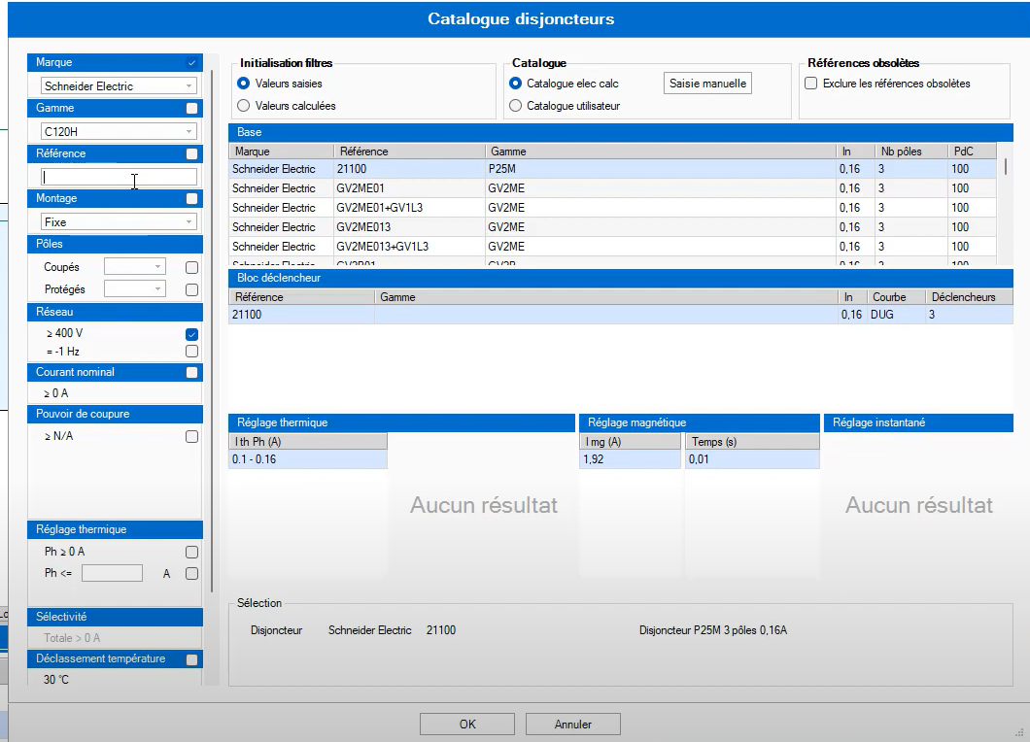
Task: Toggle the "≥ N/A" pouvoir de coupure checkbox
Action: pyautogui.click(x=190, y=436)
